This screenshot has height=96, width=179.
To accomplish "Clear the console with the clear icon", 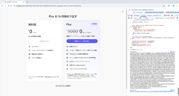I will [x=131, y=18].
